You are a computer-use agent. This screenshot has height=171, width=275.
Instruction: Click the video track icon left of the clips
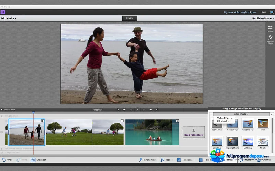[x=2, y=132]
